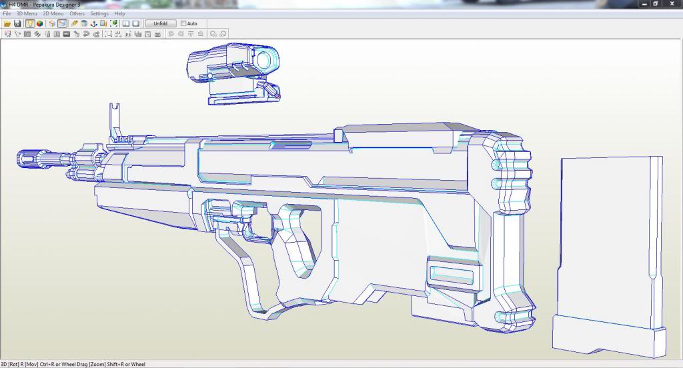This screenshot has width=683, height=368.
Task: Print using the printer icon
Action: [x=157, y=34]
